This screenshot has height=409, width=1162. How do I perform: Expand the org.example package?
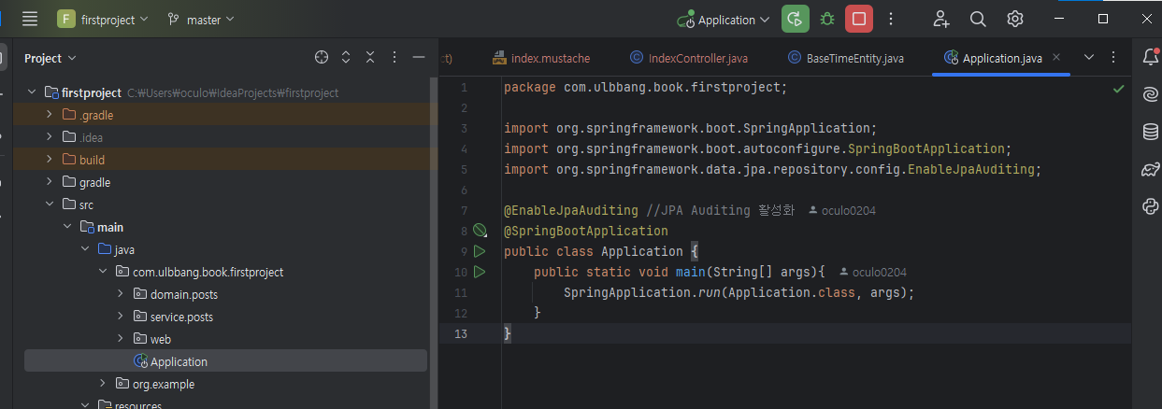103,384
